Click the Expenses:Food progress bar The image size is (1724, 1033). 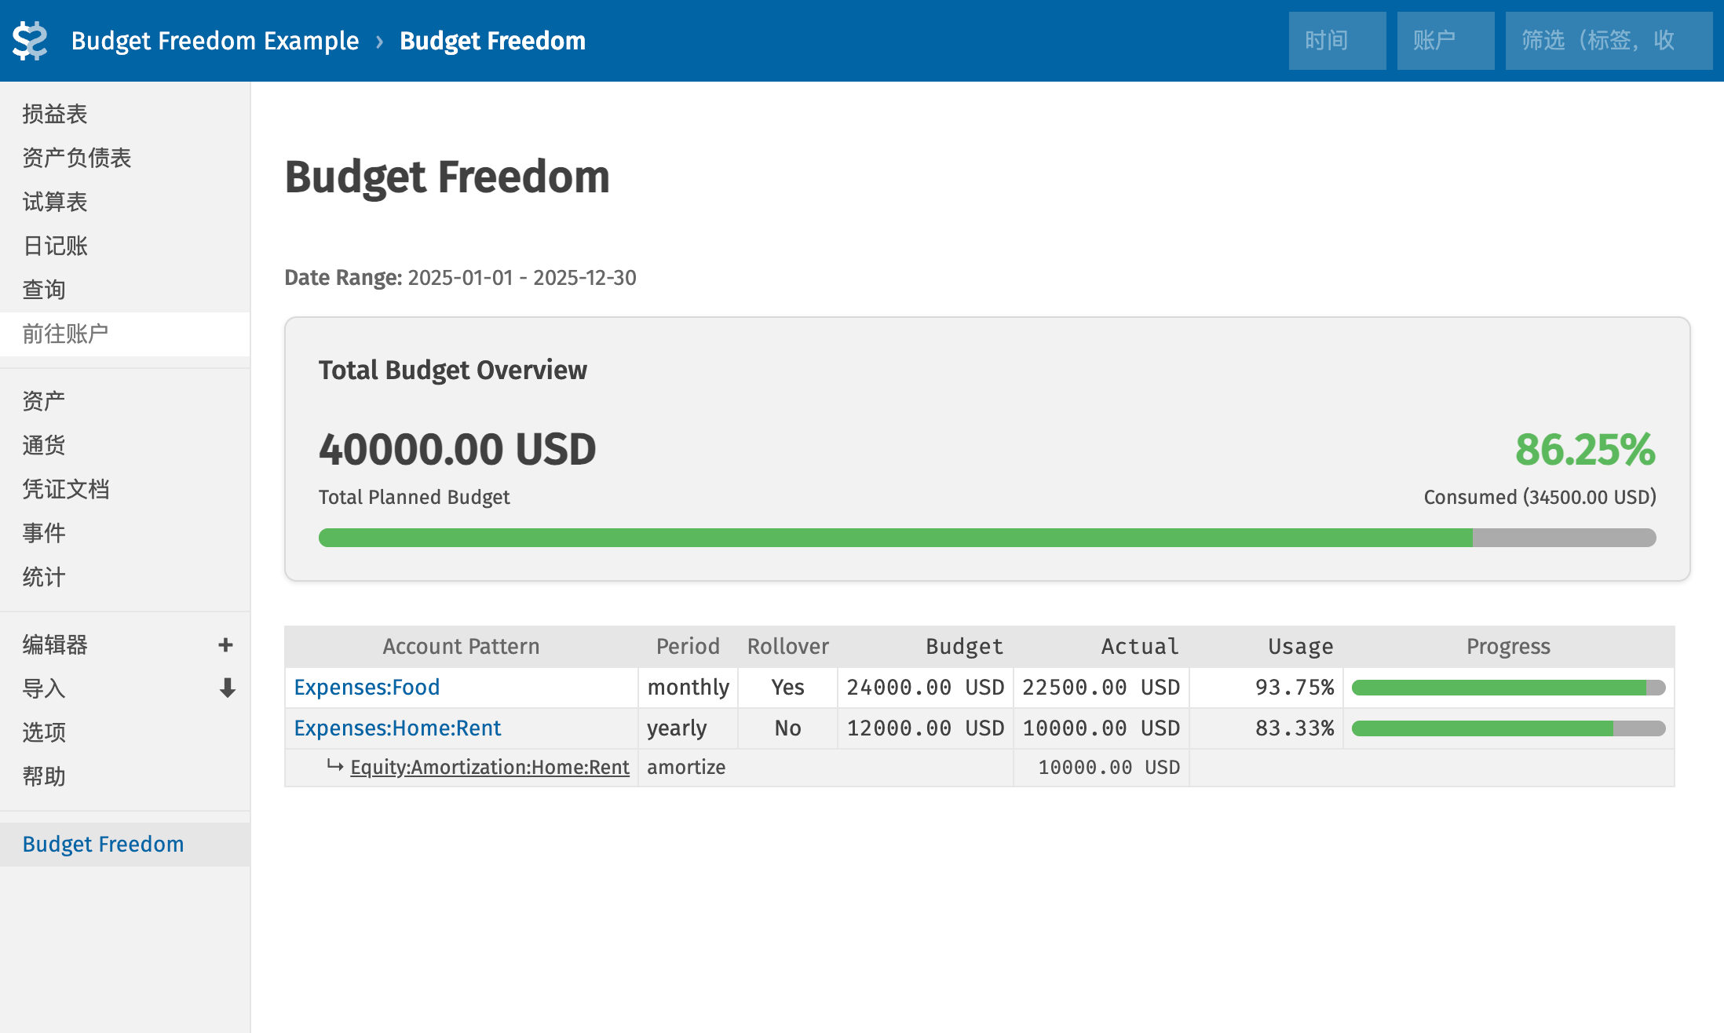coord(1507,688)
